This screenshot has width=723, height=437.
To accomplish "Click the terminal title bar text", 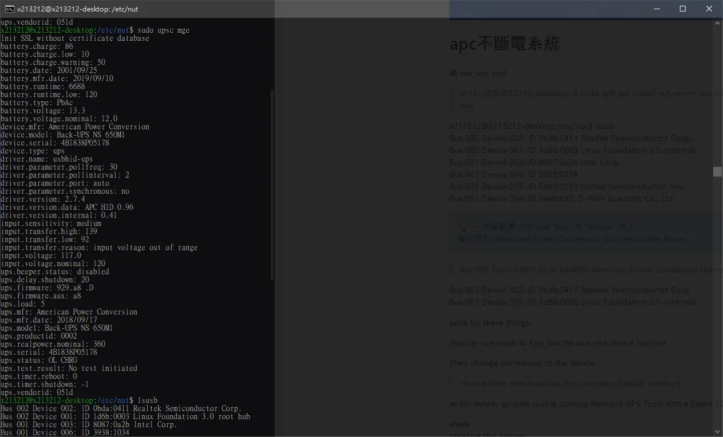I will [77, 9].
